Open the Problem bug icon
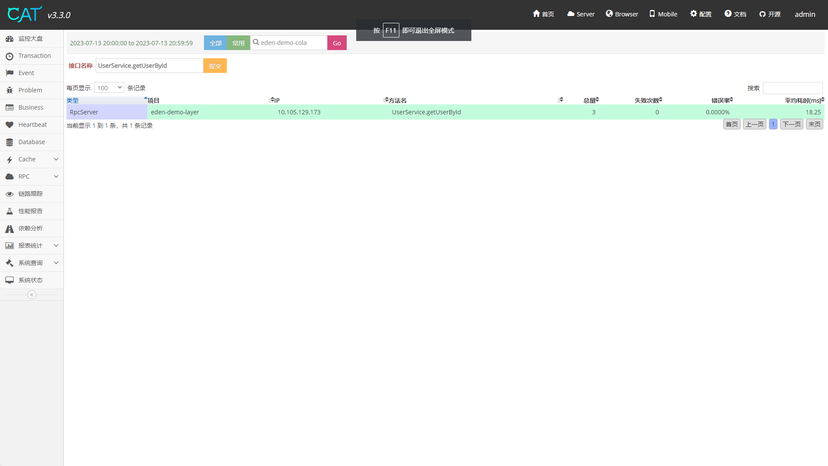828x466 pixels. pos(9,90)
